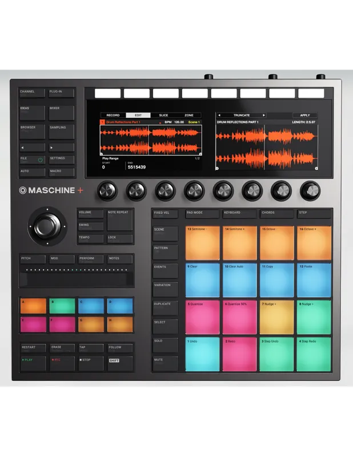The image size is (353, 457).
Task: Toggle the AUTO button
Action: click(32, 173)
